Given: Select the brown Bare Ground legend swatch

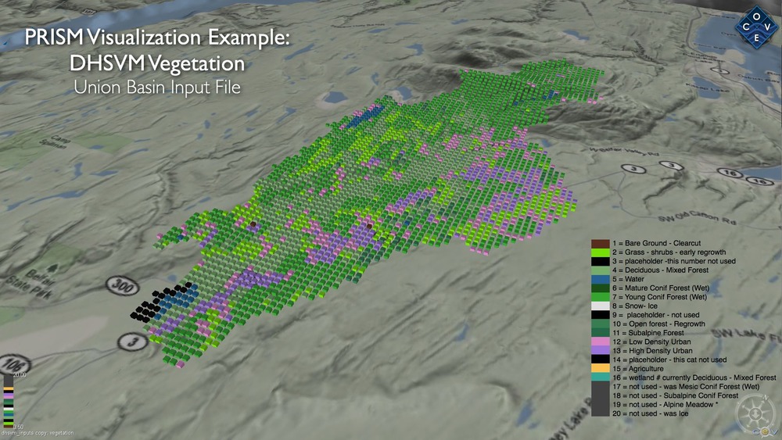Looking at the screenshot, I should point(601,243).
